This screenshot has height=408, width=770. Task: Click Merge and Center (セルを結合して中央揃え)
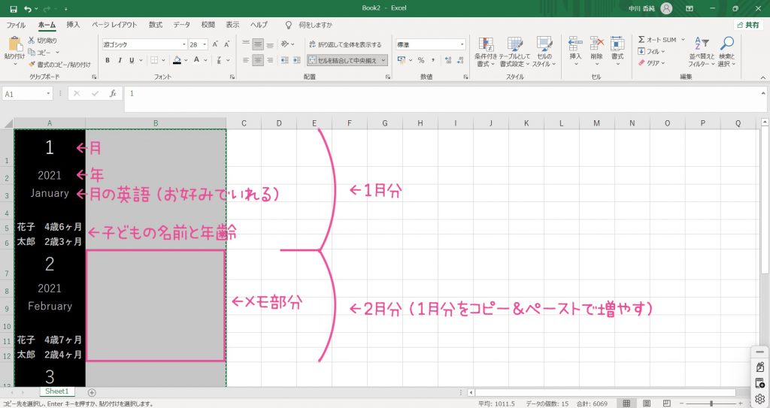click(347, 60)
